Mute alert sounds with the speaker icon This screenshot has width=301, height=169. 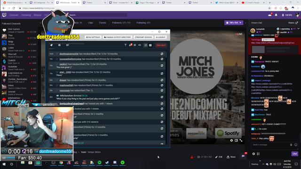tap(140, 45)
